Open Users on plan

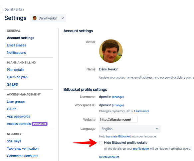tap(17, 77)
